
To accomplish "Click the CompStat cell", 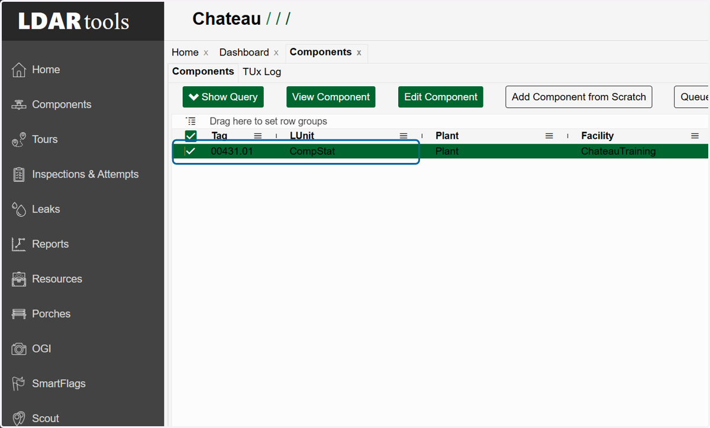I will tap(312, 151).
